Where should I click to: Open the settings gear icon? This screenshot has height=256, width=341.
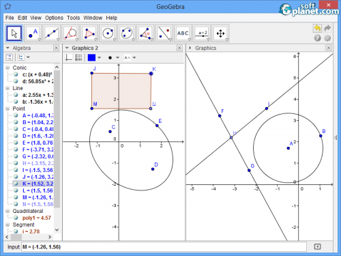pyautogui.click(x=327, y=38)
